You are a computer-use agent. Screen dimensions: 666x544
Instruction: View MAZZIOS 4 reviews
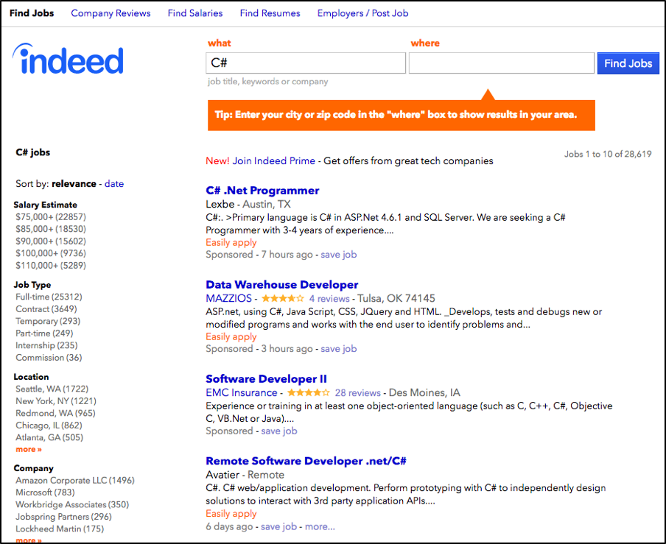point(329,299)
